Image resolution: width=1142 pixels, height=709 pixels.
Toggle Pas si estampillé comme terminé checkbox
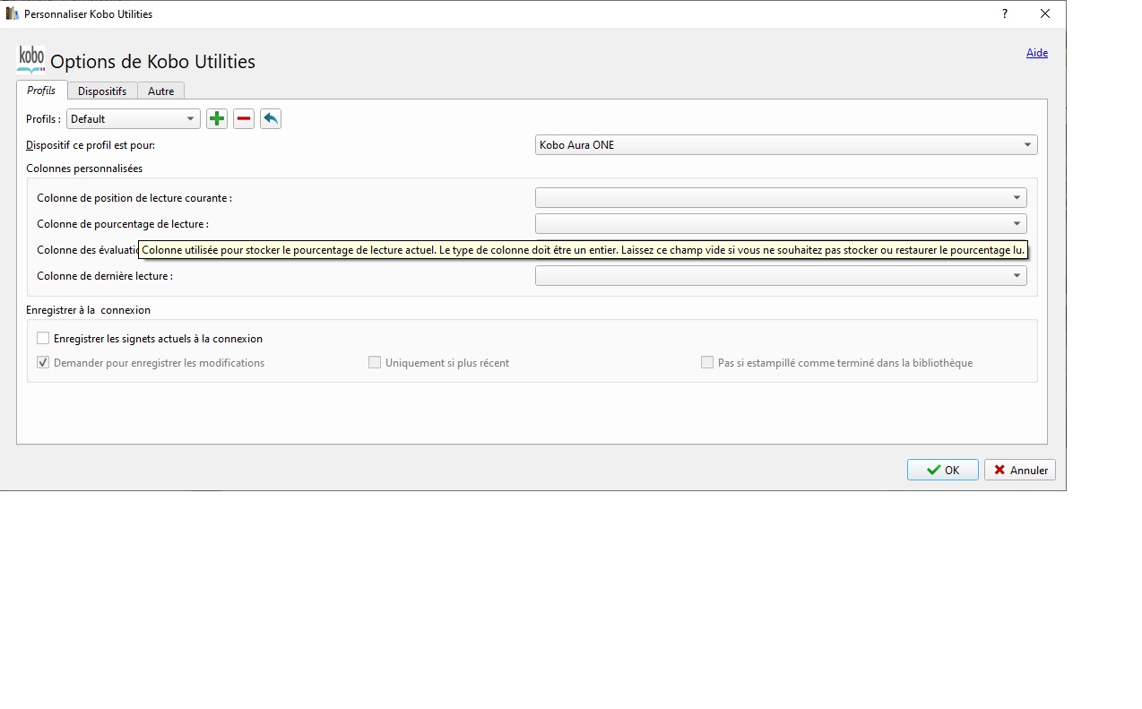coord(707,363)
